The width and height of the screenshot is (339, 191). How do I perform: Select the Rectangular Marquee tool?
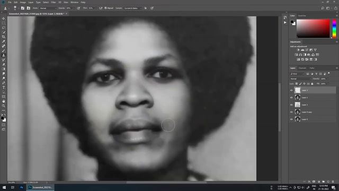coord(4,23)
